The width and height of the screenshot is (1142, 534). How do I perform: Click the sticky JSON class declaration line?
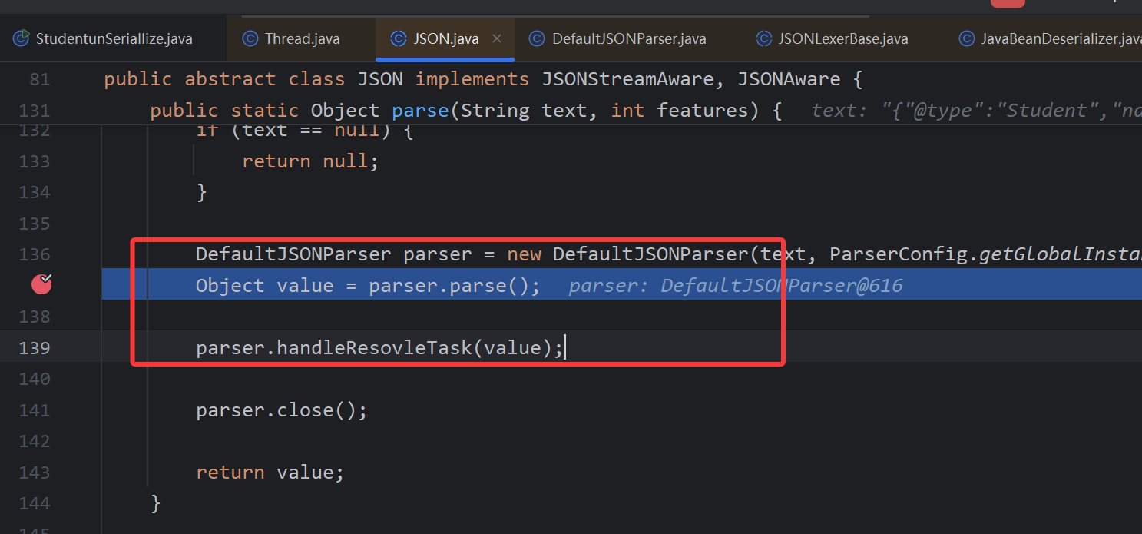point(484,79)
